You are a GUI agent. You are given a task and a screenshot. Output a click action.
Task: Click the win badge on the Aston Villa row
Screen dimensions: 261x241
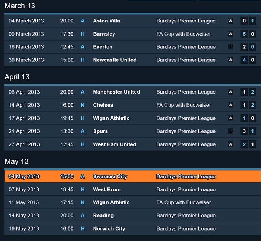click(230, 21)
